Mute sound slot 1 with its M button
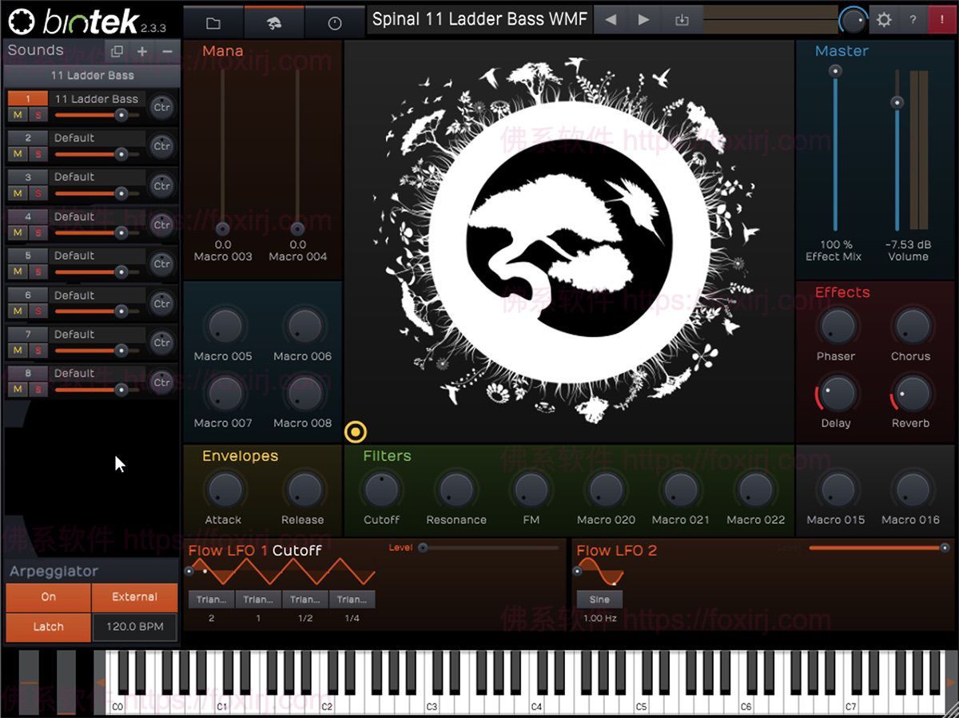 (x=17, y=115)
